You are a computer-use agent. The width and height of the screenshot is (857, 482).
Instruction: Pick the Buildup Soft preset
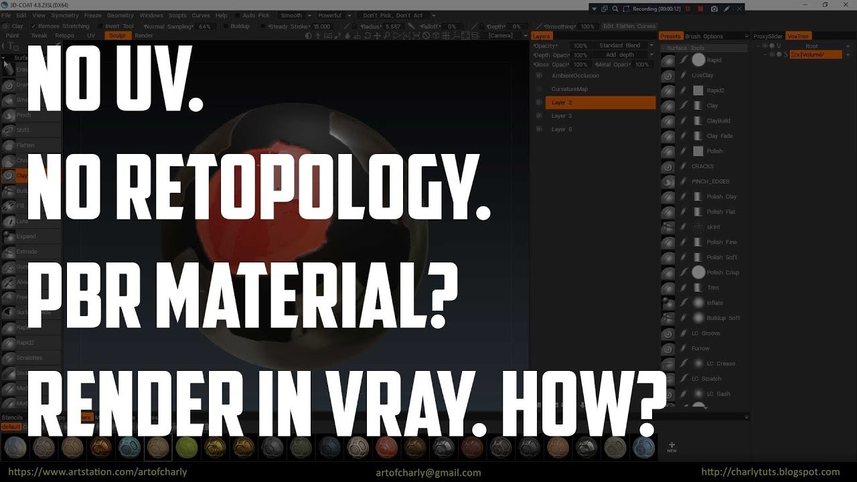[723, 318]
